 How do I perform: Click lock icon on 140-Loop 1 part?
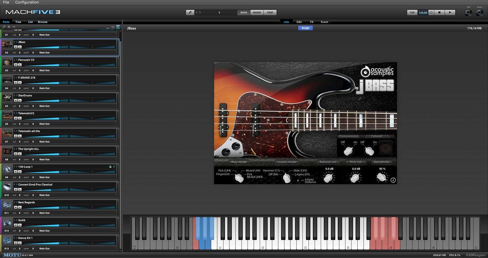tap(110, 167)
